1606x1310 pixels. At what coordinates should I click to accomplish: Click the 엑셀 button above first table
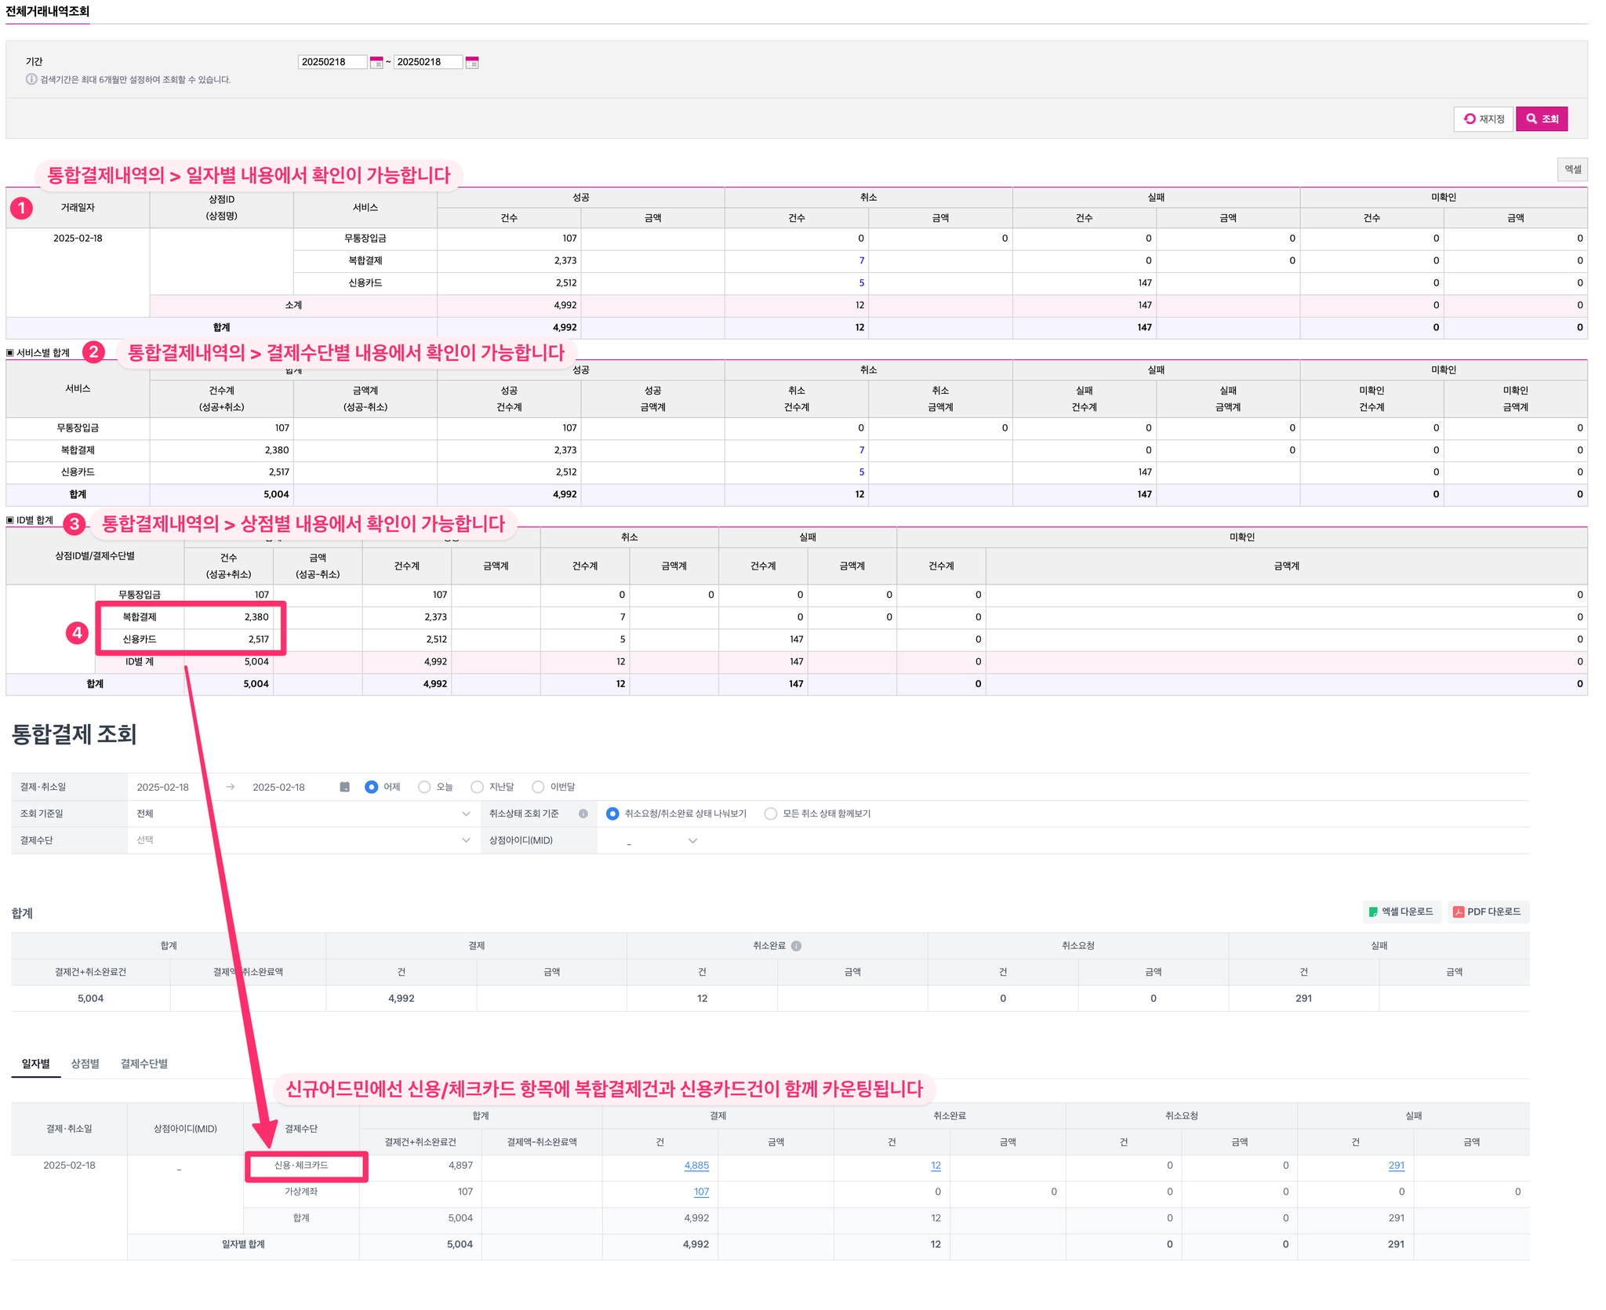click(1571, 169)
